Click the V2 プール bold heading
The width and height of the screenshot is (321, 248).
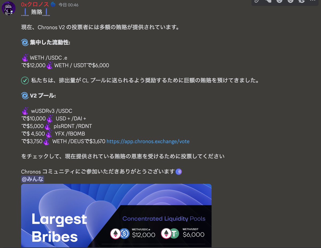coord(43,96)
